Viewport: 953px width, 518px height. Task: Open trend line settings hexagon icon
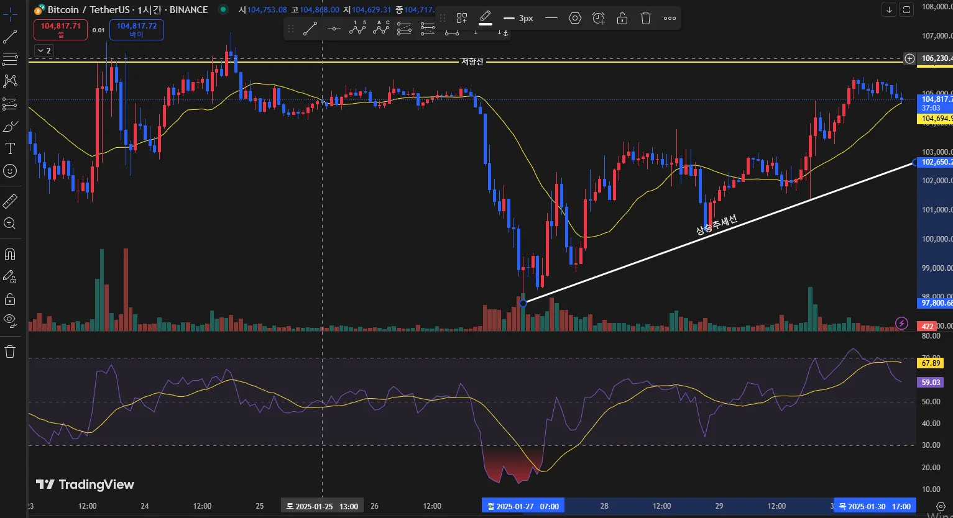575,18
